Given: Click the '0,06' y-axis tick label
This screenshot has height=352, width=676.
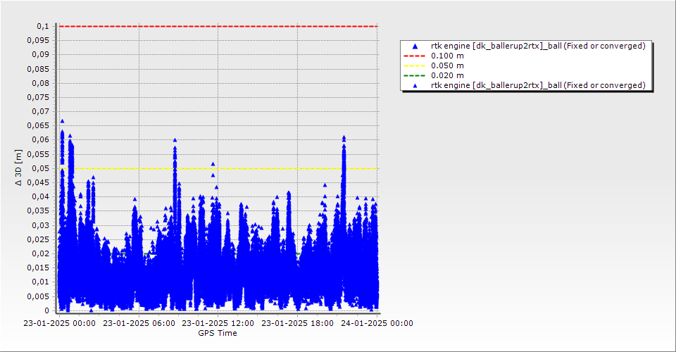Looking at the screenshot, I should click(x=41, y=140).
